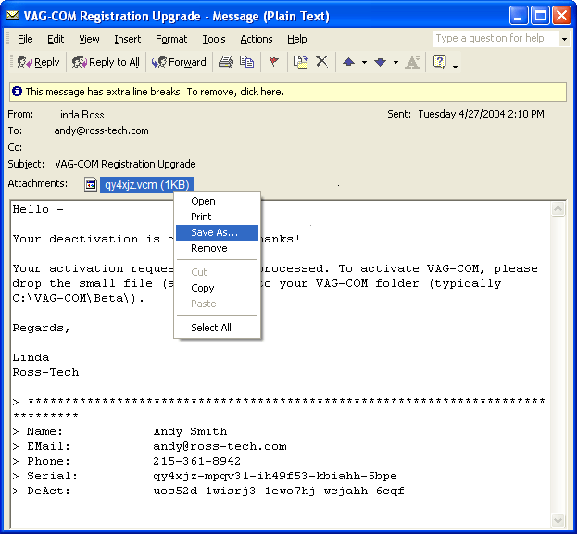Choose Copy from context menu
Viewport: 577px width, 534px height.
pos(217,288)
